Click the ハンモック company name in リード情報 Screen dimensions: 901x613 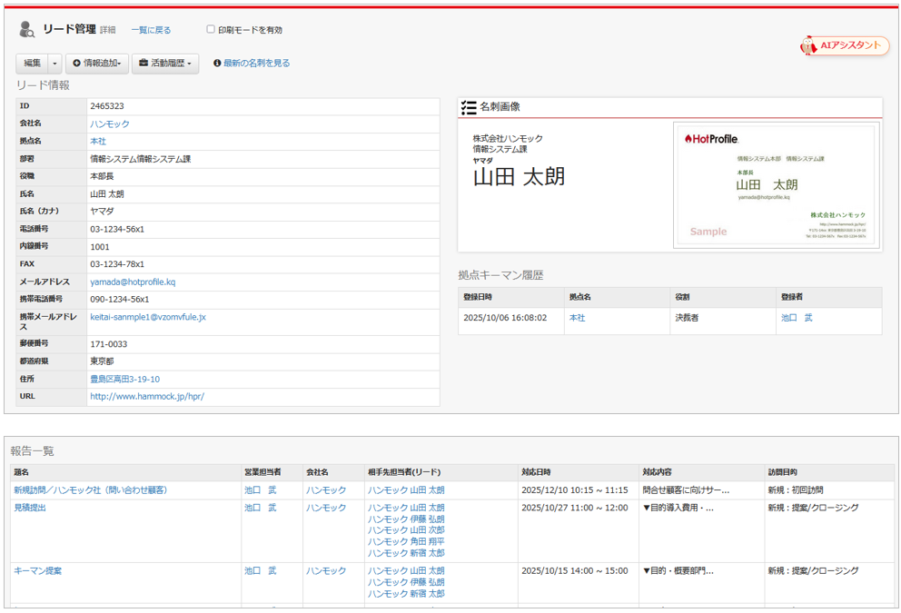pos(110,124)
